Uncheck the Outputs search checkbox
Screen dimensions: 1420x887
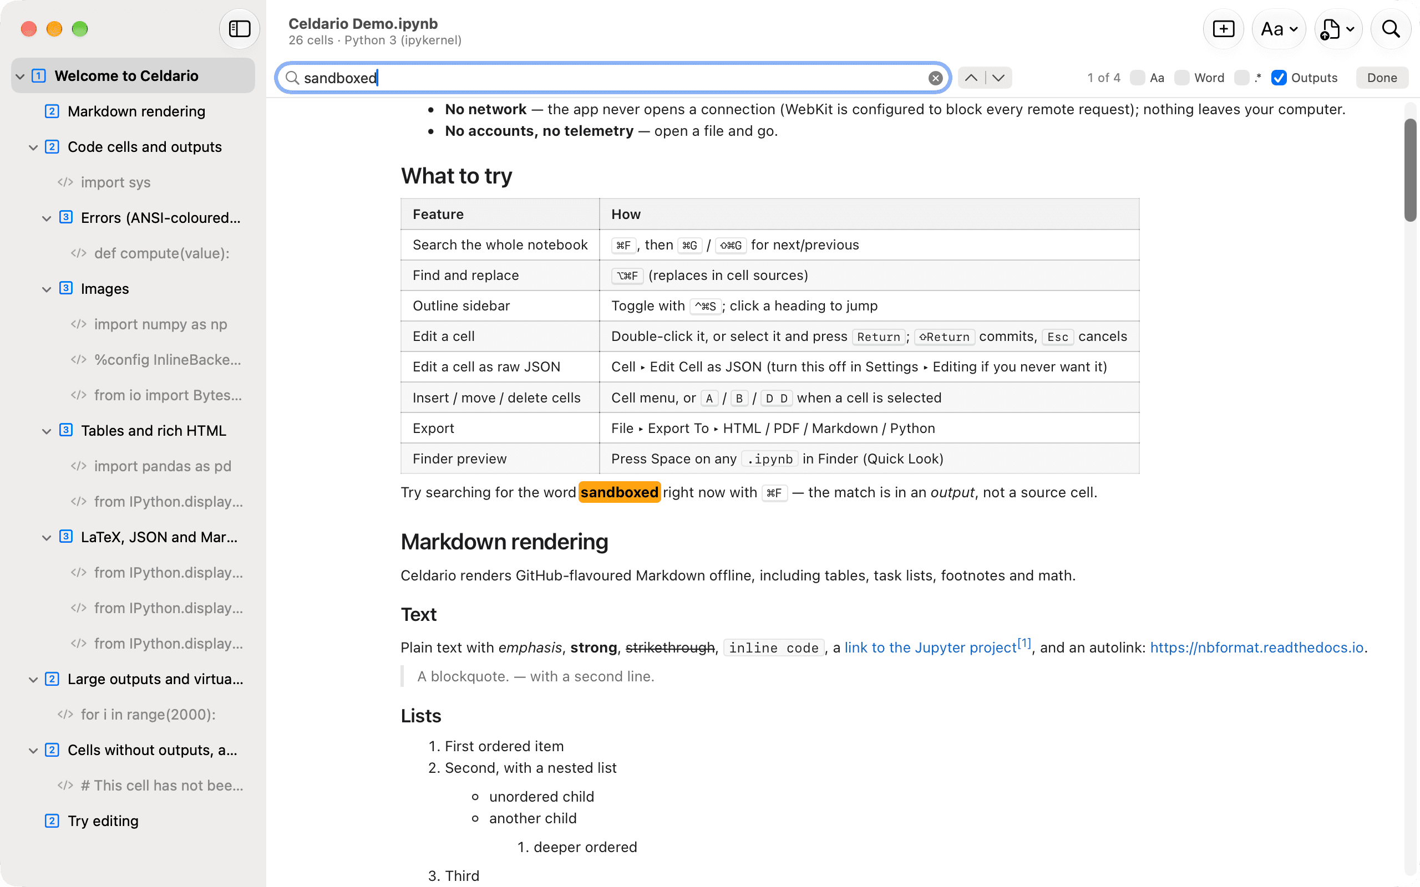pos(1279,78)
